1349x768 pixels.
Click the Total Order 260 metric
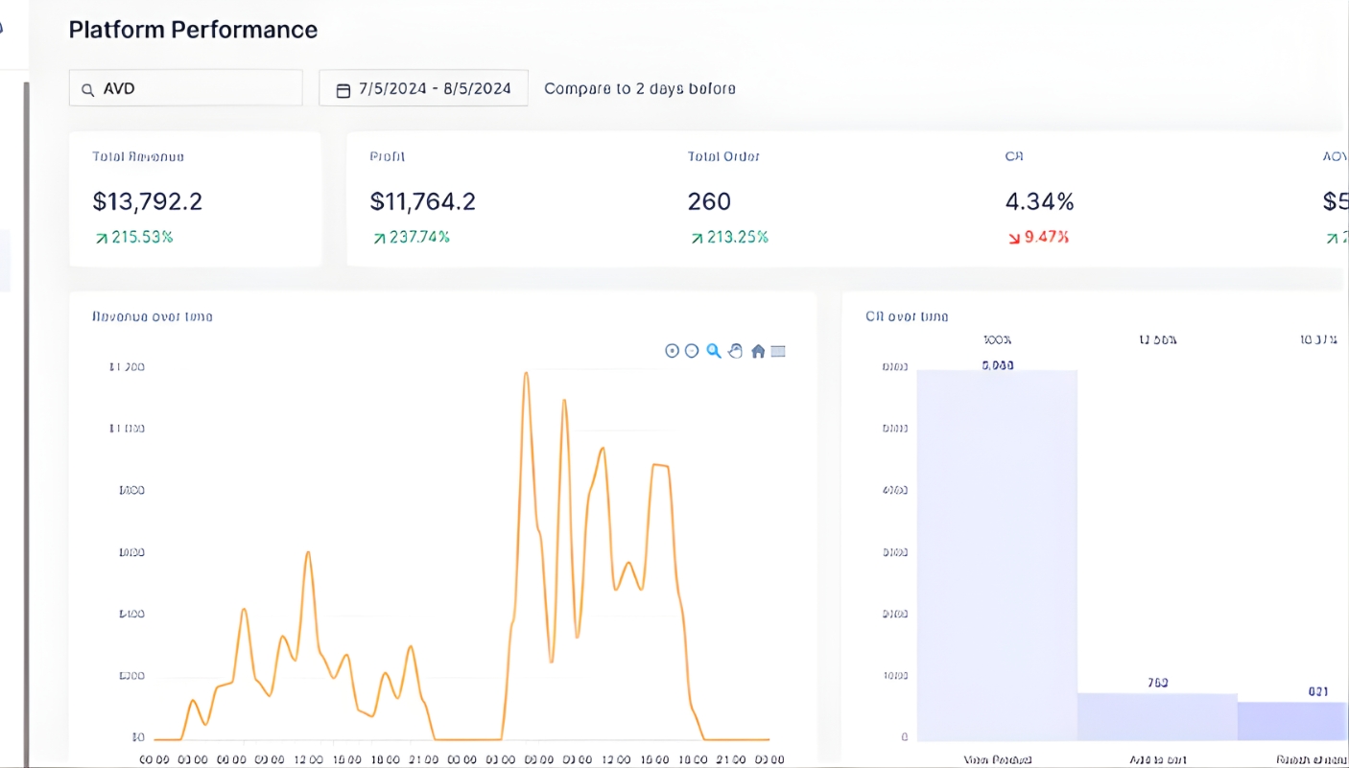tap(710, 201)
